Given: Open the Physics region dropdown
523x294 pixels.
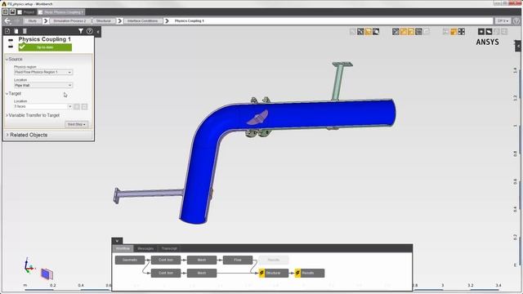Looking at the screenshot, I should pos(43,72).
